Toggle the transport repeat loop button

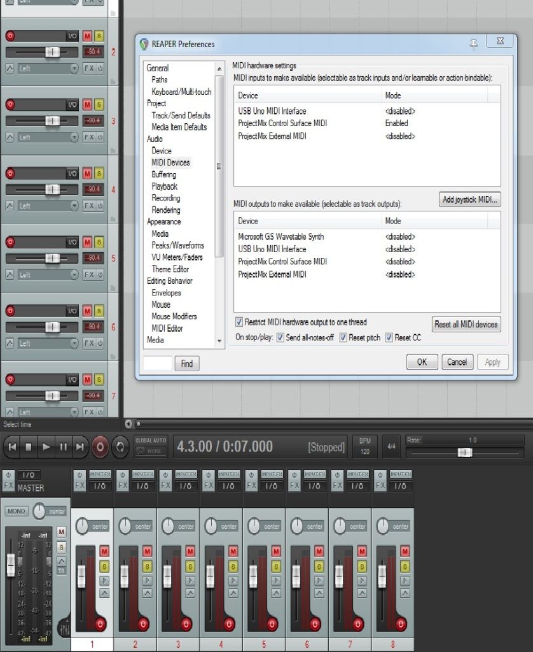click(x=120, y=447)
